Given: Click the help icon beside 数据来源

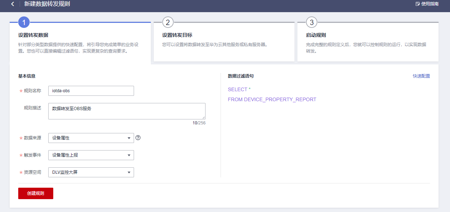Looking at the screenshot, I should [x=138, y=138].
